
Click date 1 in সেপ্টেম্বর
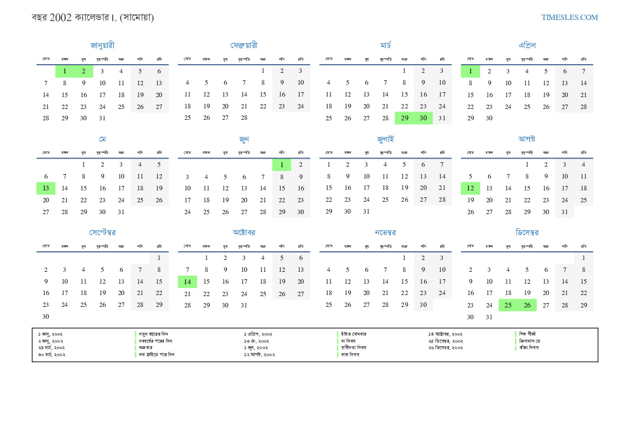coord(159,258)
